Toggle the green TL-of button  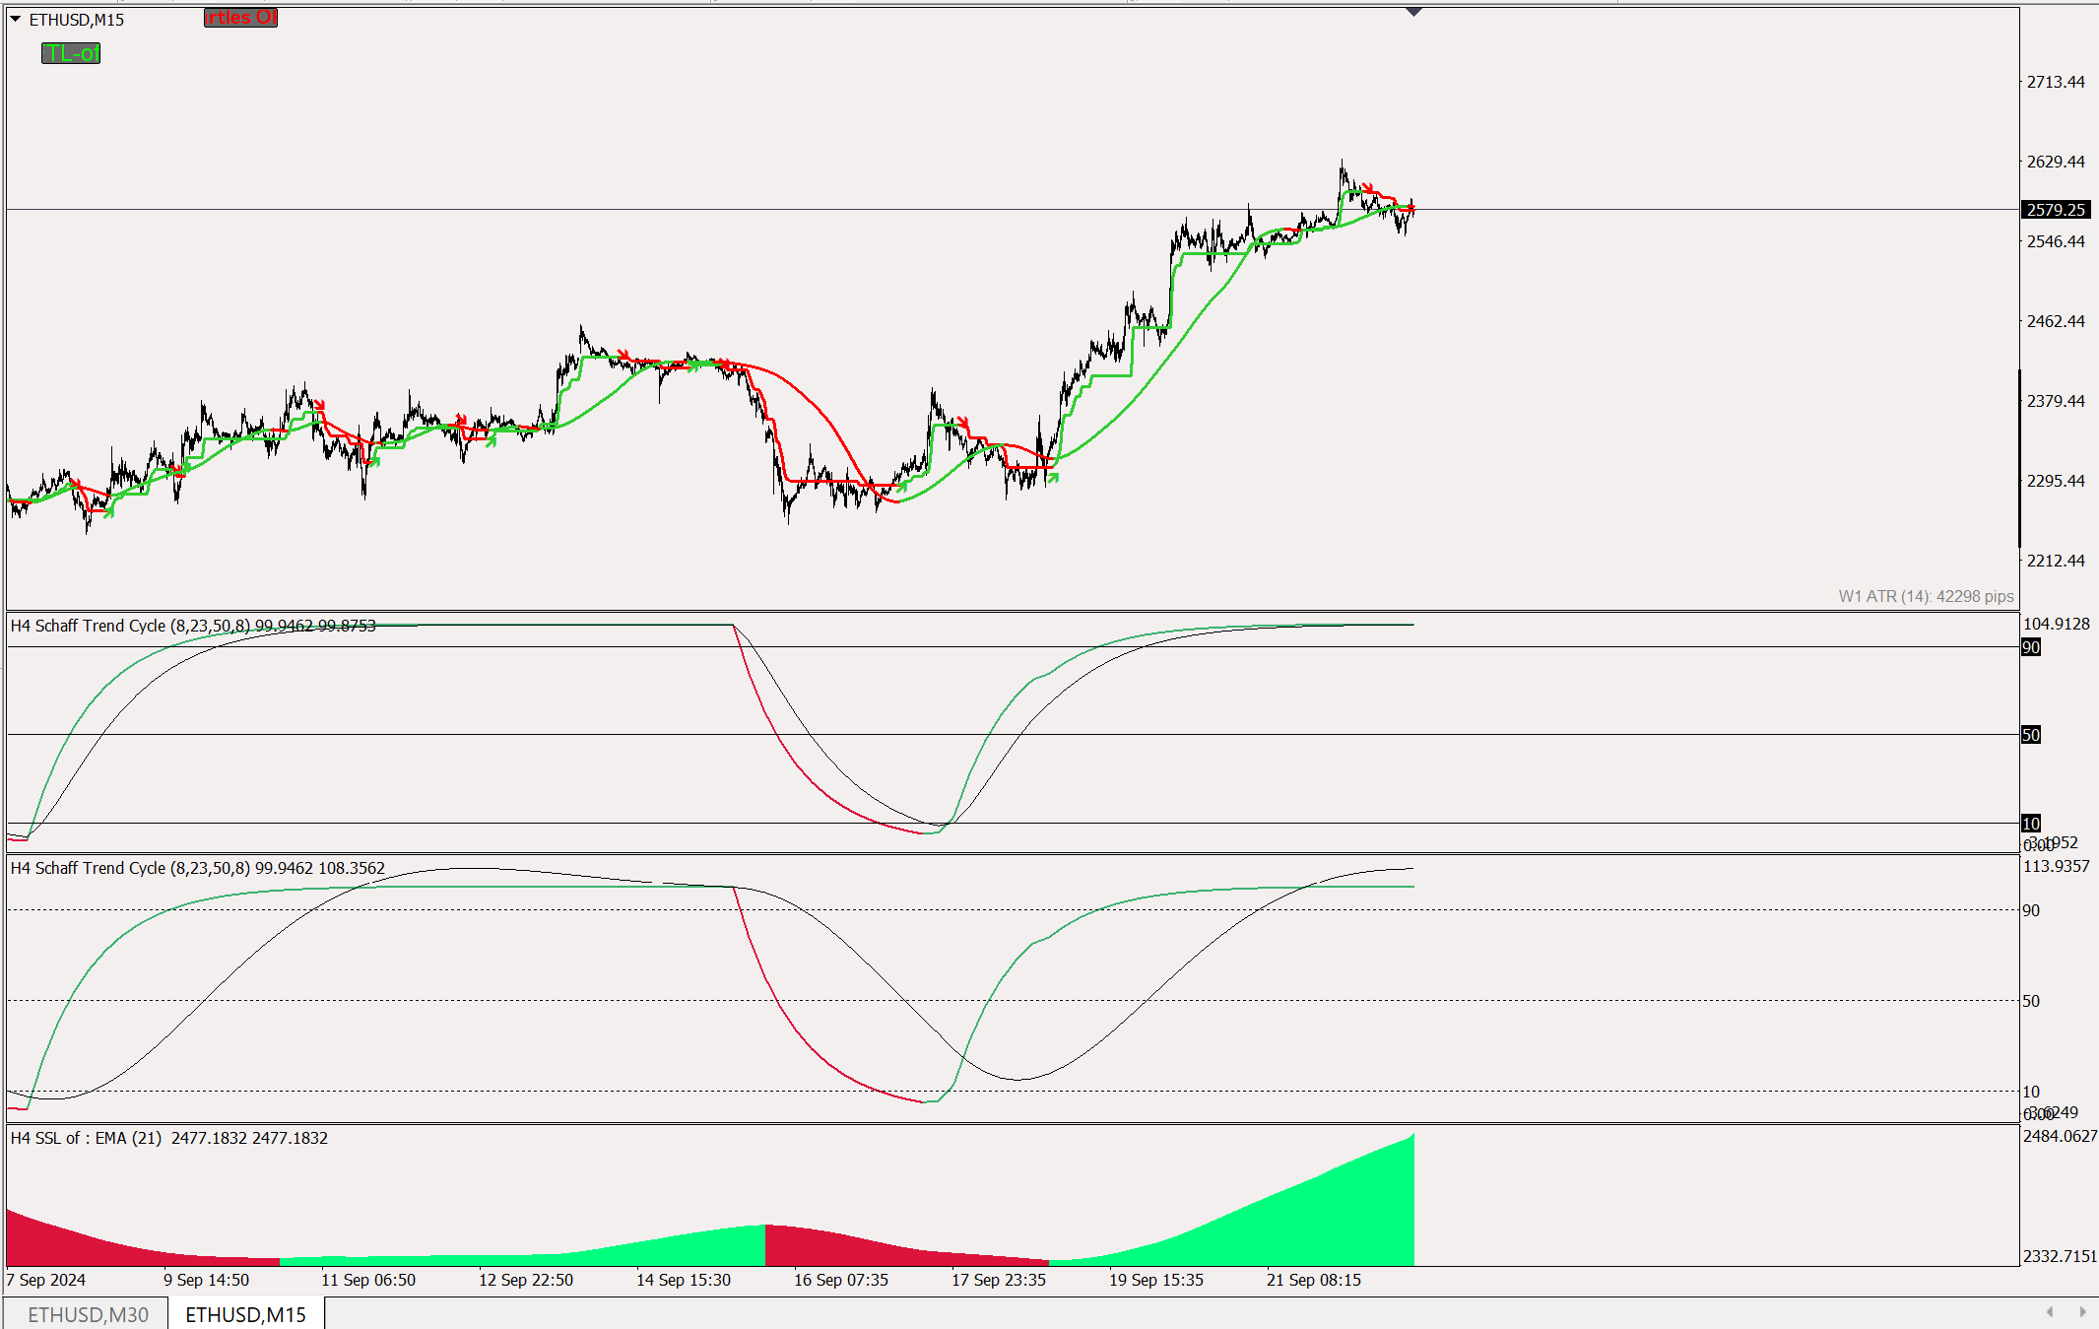pyautogui.click(x=71, y=53)
